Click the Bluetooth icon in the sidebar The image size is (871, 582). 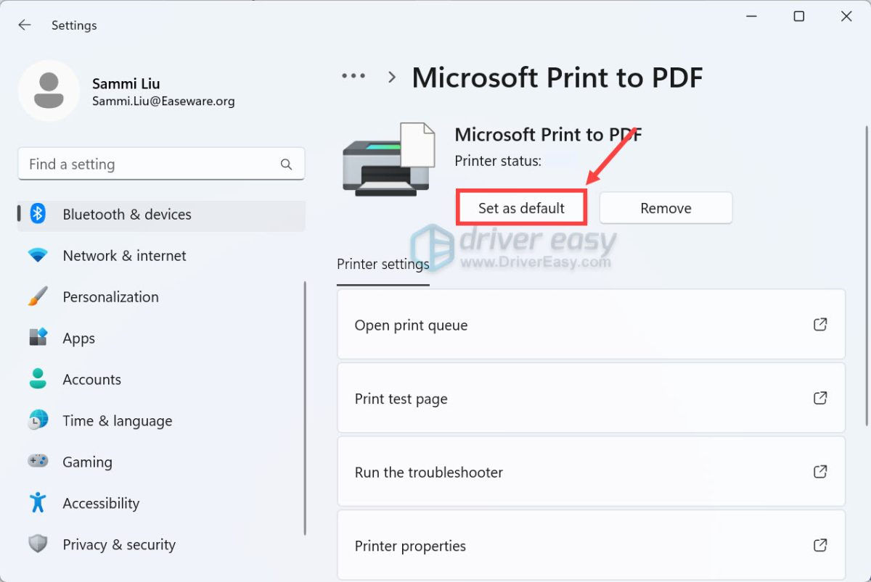tap(38, 215)
